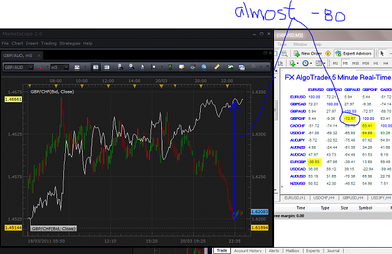Toggle the H1 timeframe button in MetaTrader
The width and height of the screenshot is (392, 254).
pyautogui.click(x=376, y=63)
